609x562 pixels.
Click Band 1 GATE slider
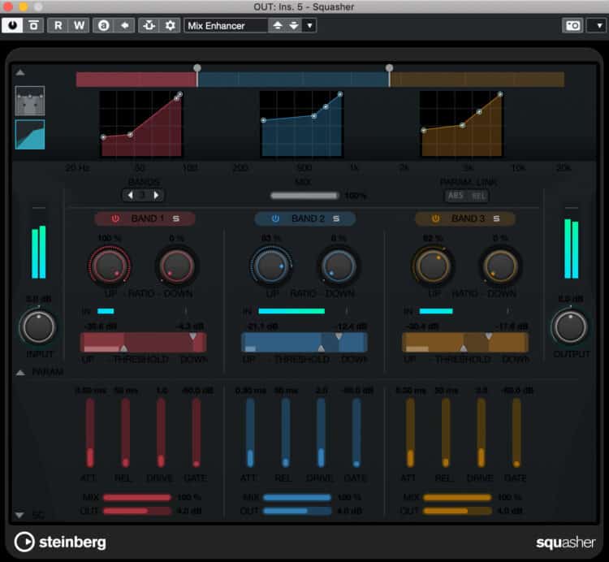pyautogui.click(x=197, y=433)
